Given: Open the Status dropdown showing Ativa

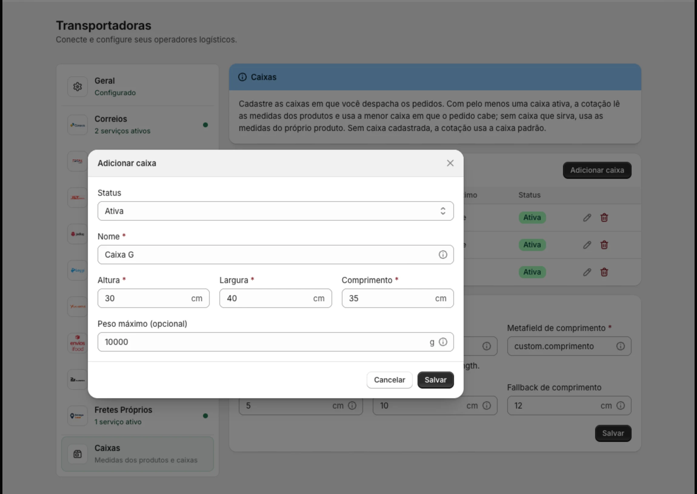Looking at the screenshot, I should pos(275,211).
